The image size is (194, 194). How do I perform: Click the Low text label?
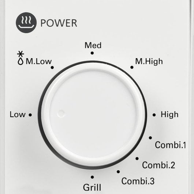coord(18,115)
